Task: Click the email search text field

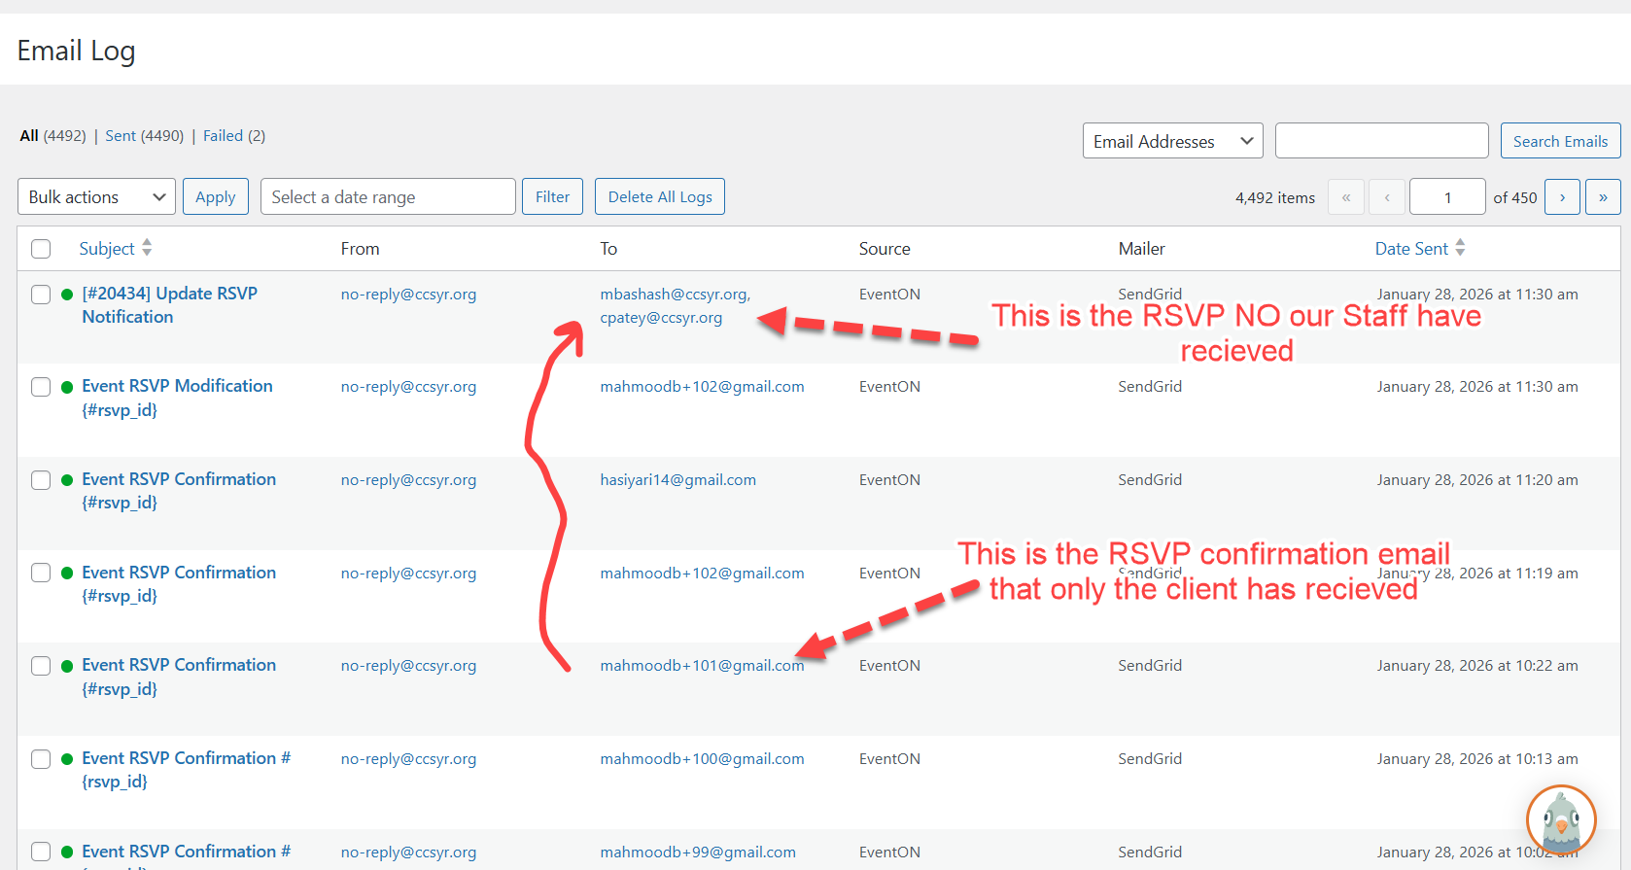Action: tap(1381, 141)
